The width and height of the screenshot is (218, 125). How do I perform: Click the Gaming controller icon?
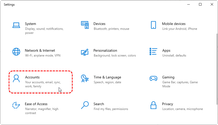(x=153, y=78)
